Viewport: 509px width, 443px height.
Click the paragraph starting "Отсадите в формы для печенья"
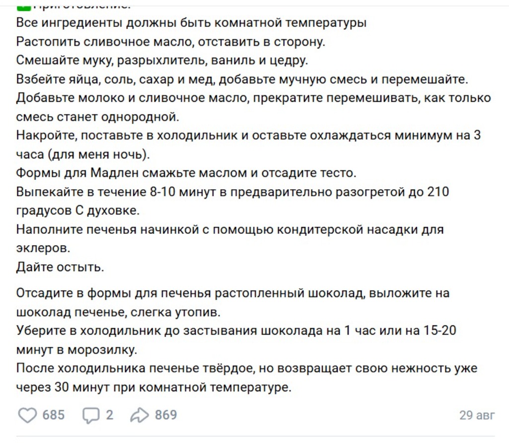232,293
